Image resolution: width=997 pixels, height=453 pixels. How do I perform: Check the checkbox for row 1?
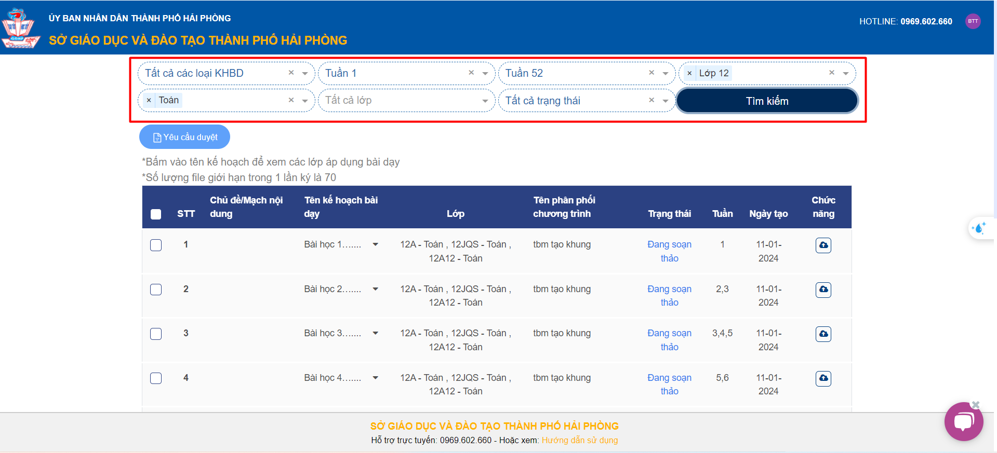(x=156, y=245)
